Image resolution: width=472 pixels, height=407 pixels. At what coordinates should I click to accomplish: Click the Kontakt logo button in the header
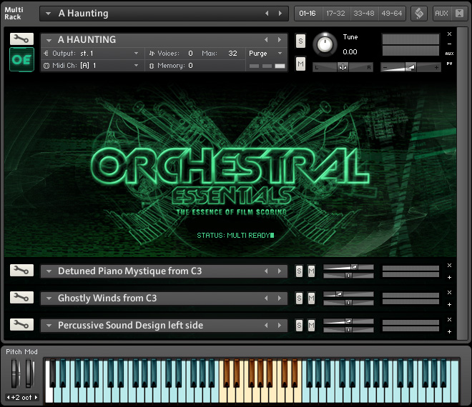[419, 14]
